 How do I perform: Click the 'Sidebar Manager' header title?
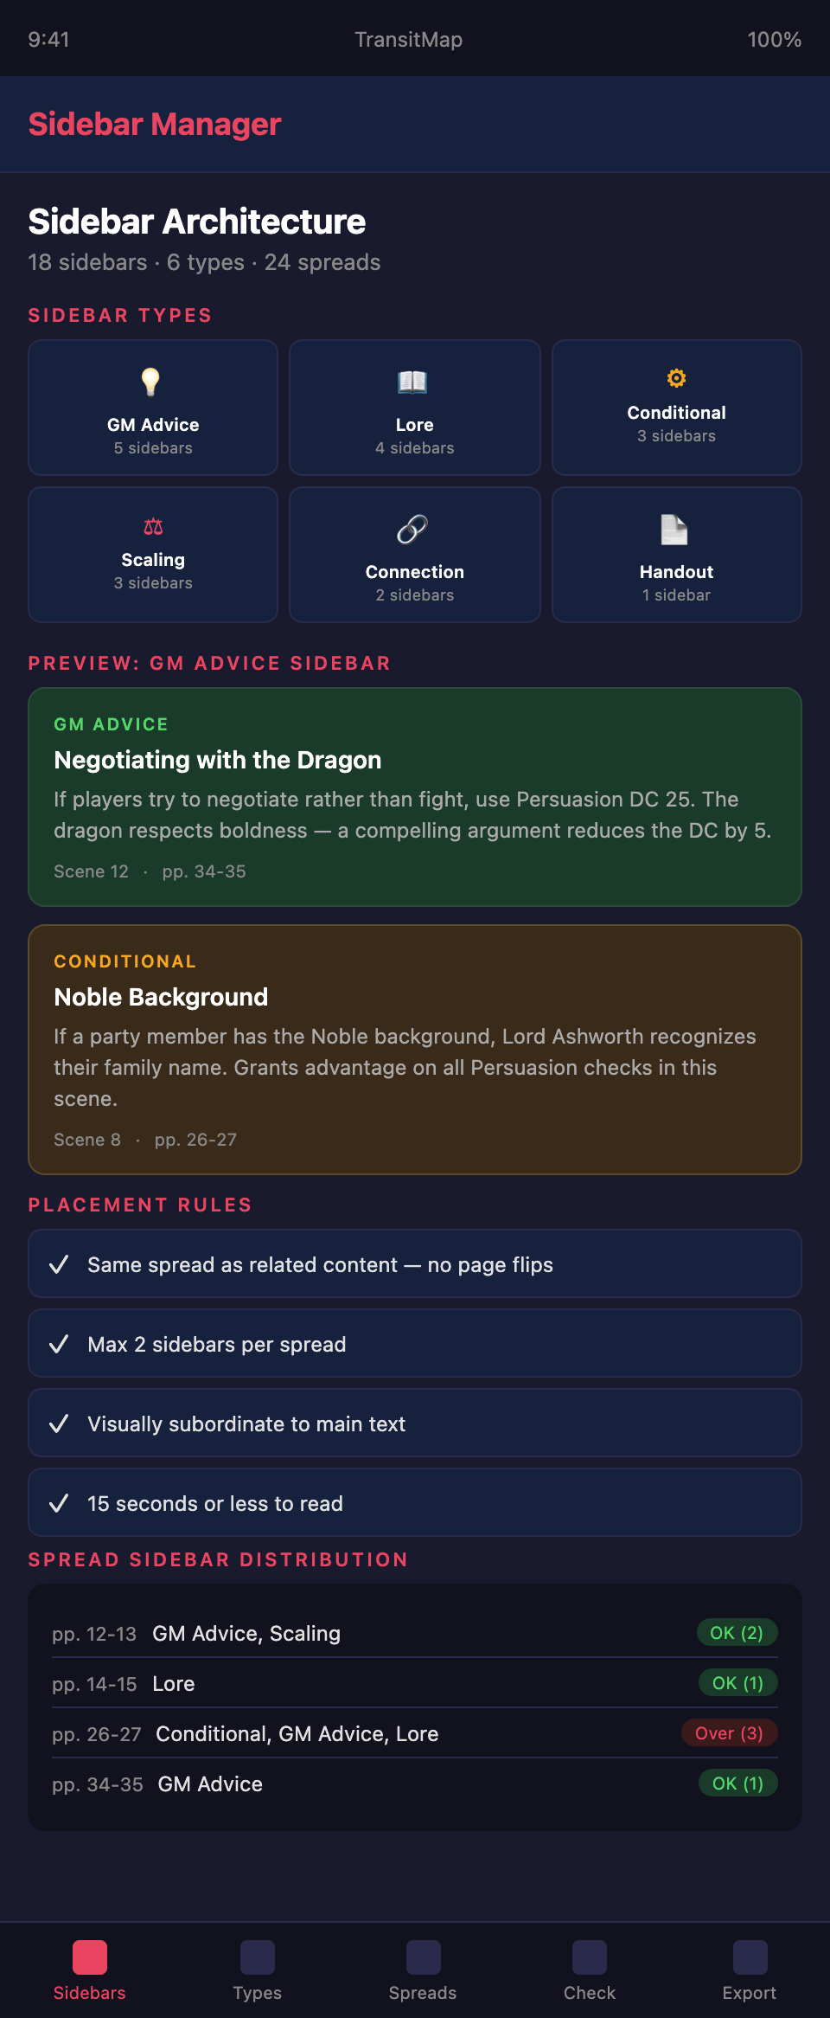pyautogui.click(x=156, y=125)
